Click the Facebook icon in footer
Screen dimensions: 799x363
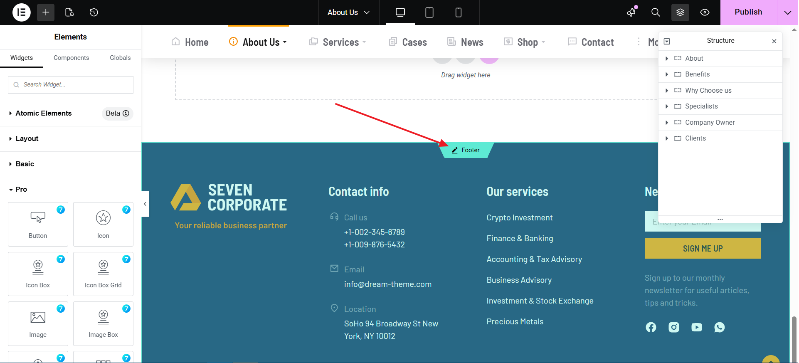coord(651,327)
